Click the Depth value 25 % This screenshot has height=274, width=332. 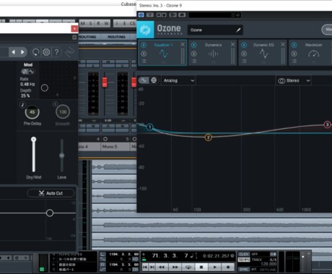coord(25,96)
